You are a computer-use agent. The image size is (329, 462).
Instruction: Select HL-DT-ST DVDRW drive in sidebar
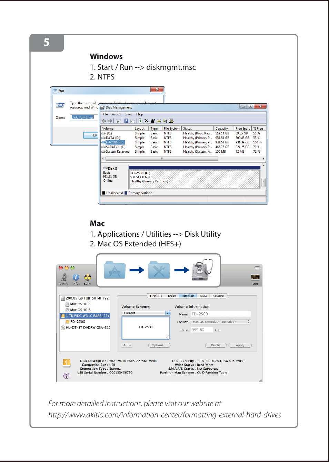85,328
